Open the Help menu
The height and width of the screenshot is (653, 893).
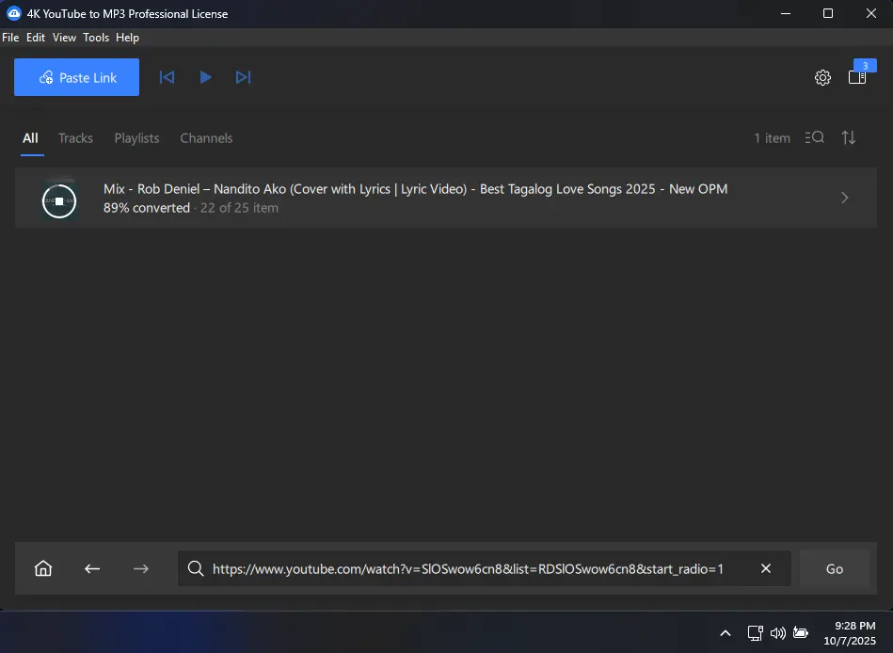pyautogui.click(x=128, y=38)
